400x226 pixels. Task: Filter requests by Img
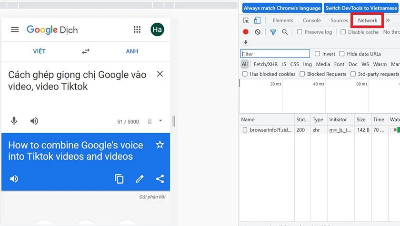tap(308, 64)
